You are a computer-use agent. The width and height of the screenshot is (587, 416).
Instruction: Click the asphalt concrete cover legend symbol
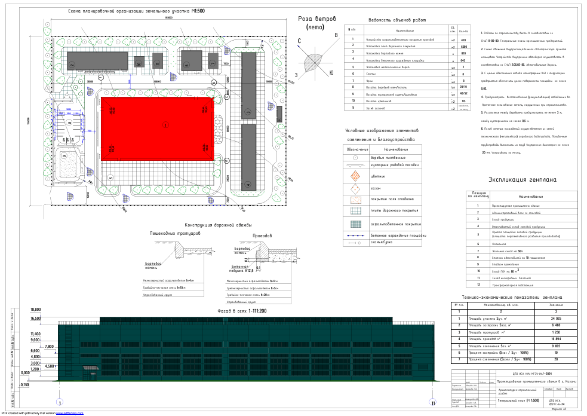click(356, 224)
